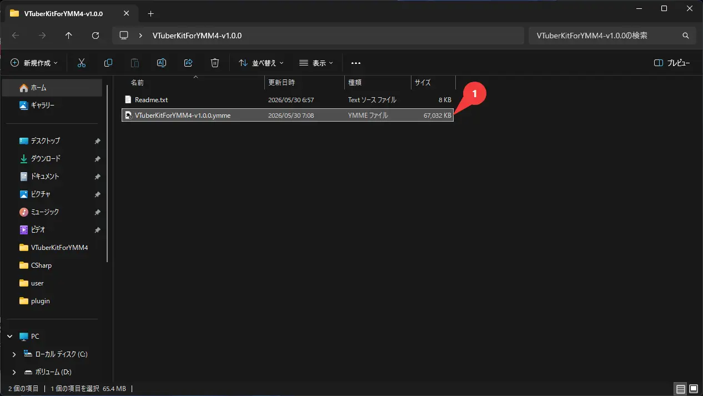Open a new tab with plus button
This screenshot has width=703, height=396.
click(150, 13)
